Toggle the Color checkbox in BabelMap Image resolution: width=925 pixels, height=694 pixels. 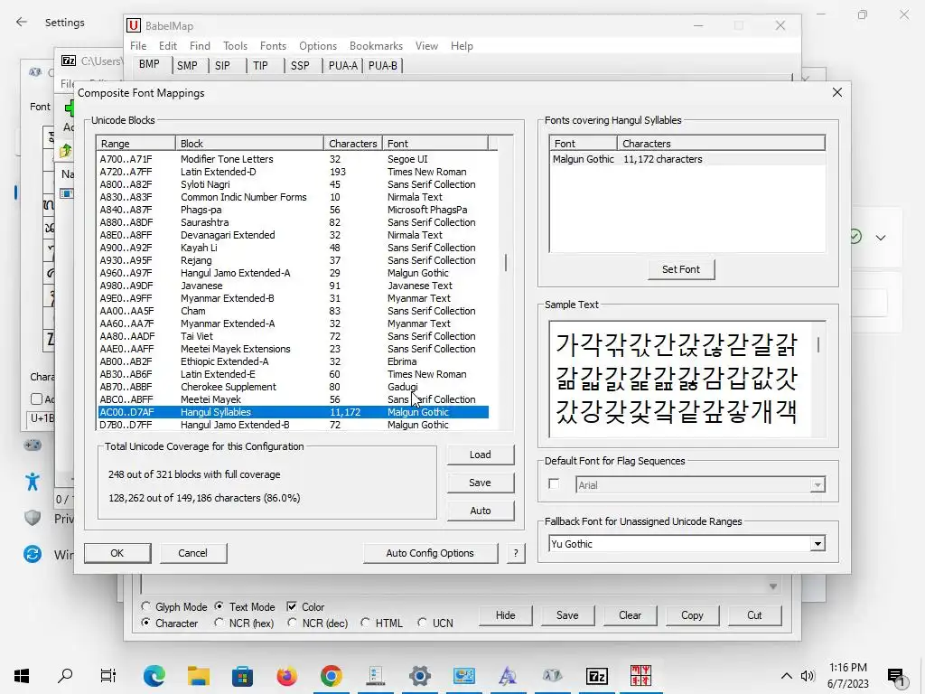(x=292, y=606)
